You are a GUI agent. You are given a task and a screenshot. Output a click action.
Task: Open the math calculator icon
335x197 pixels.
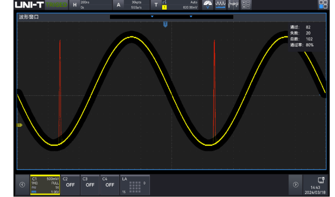tap(246, 4)
